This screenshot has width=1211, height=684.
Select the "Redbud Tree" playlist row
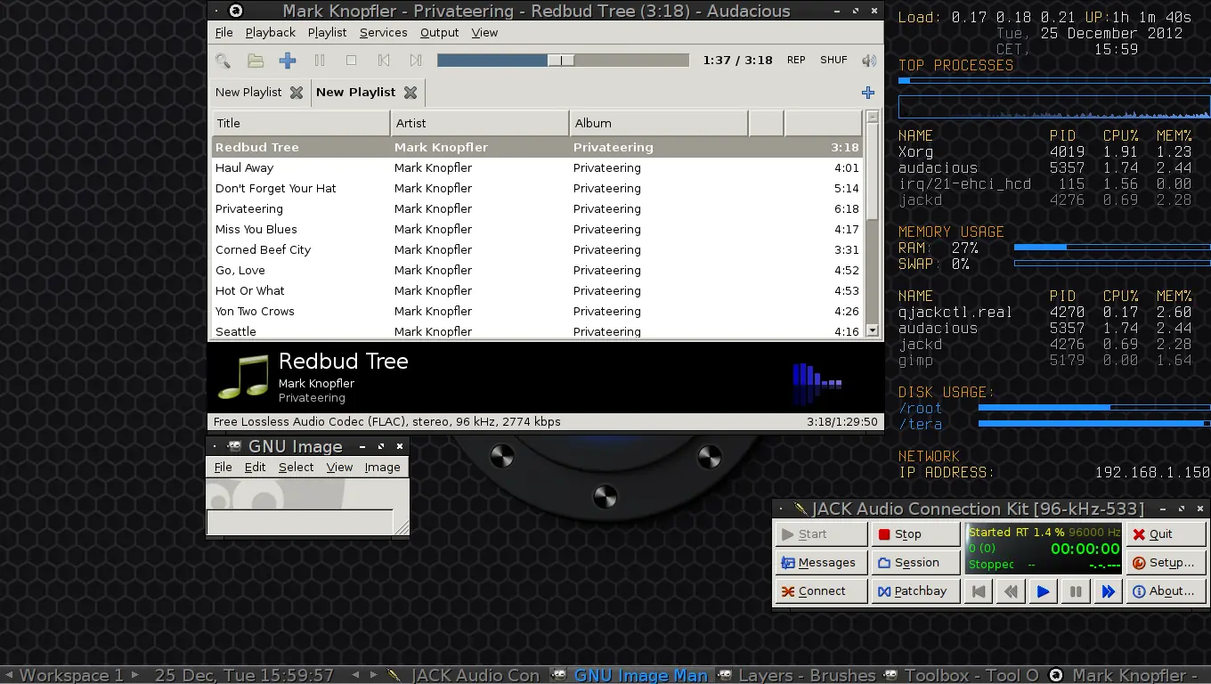(538, 147)
